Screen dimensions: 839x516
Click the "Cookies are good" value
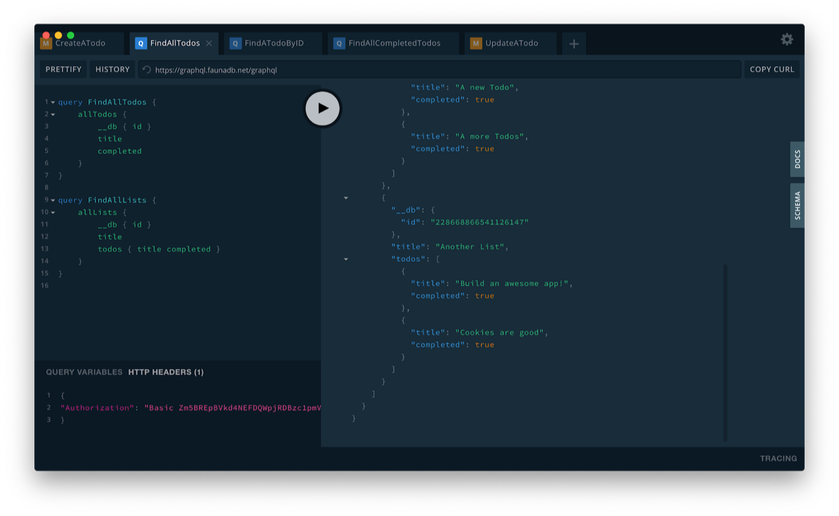coord(499,332)
